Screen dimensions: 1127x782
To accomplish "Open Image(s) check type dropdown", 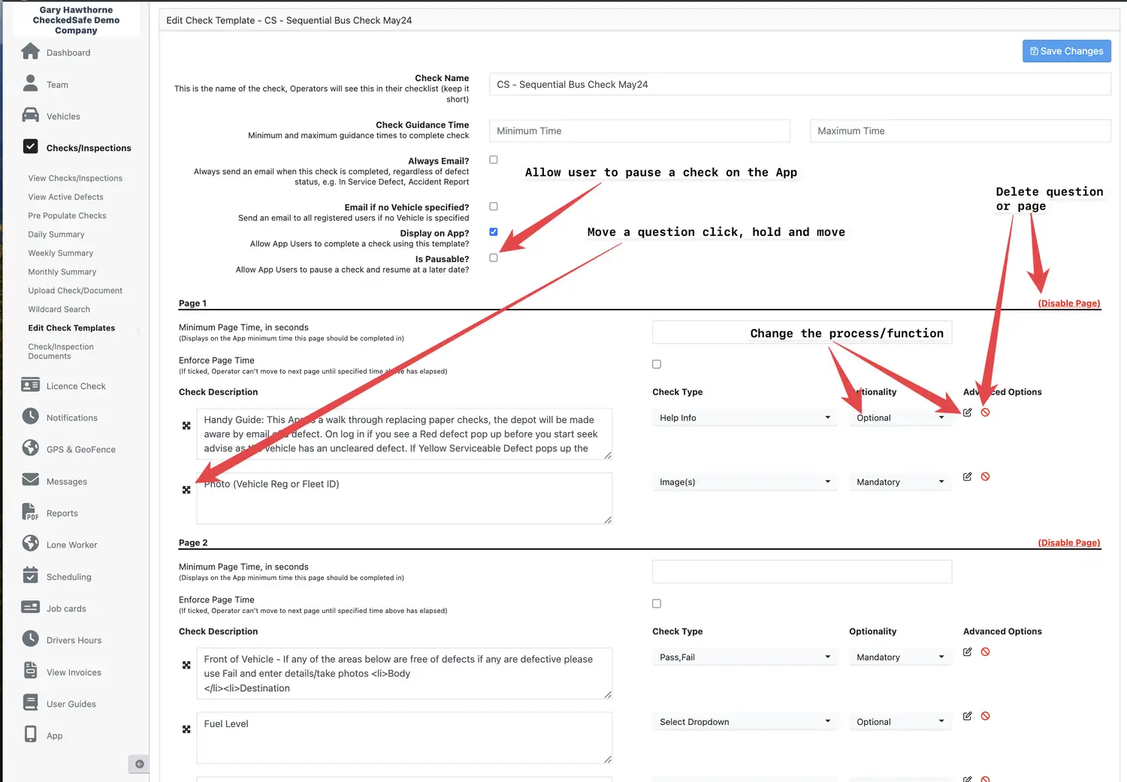I will [x=745, y=482].
